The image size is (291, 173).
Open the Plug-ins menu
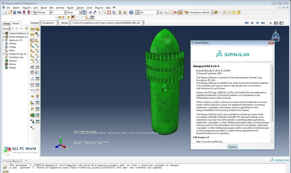tap(99, 8)
